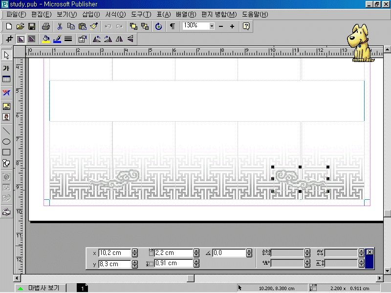Open the 배열(R) menu
This screenshot has height=293, width=391.
pos(186,15)
